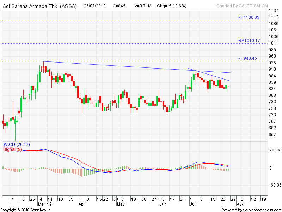Click the chart date '26/07/2019'
The width and height of the screenshot is (282, 212).
click(95, 6)
